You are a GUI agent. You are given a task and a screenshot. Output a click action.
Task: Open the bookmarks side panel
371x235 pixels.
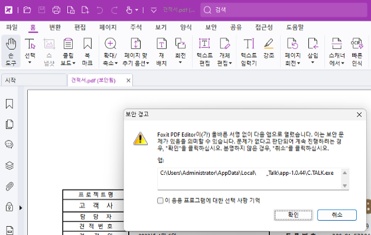coord(9,104)
